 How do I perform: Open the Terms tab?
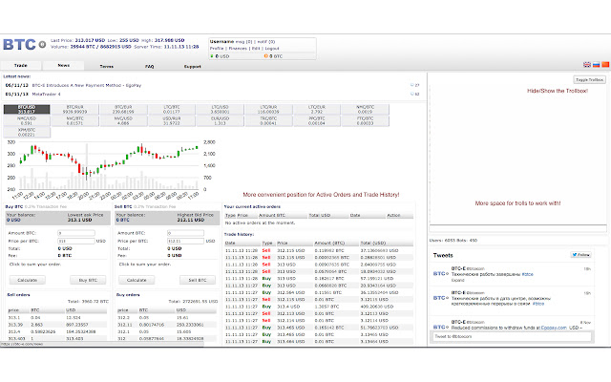pyautogui.click(x=106, y=66)
